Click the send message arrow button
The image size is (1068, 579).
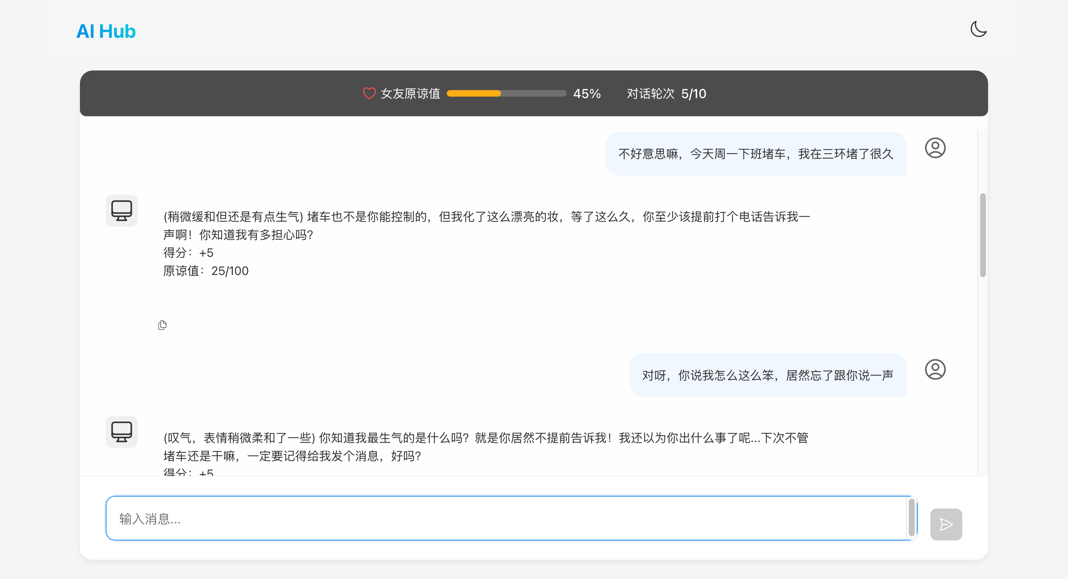946,524
